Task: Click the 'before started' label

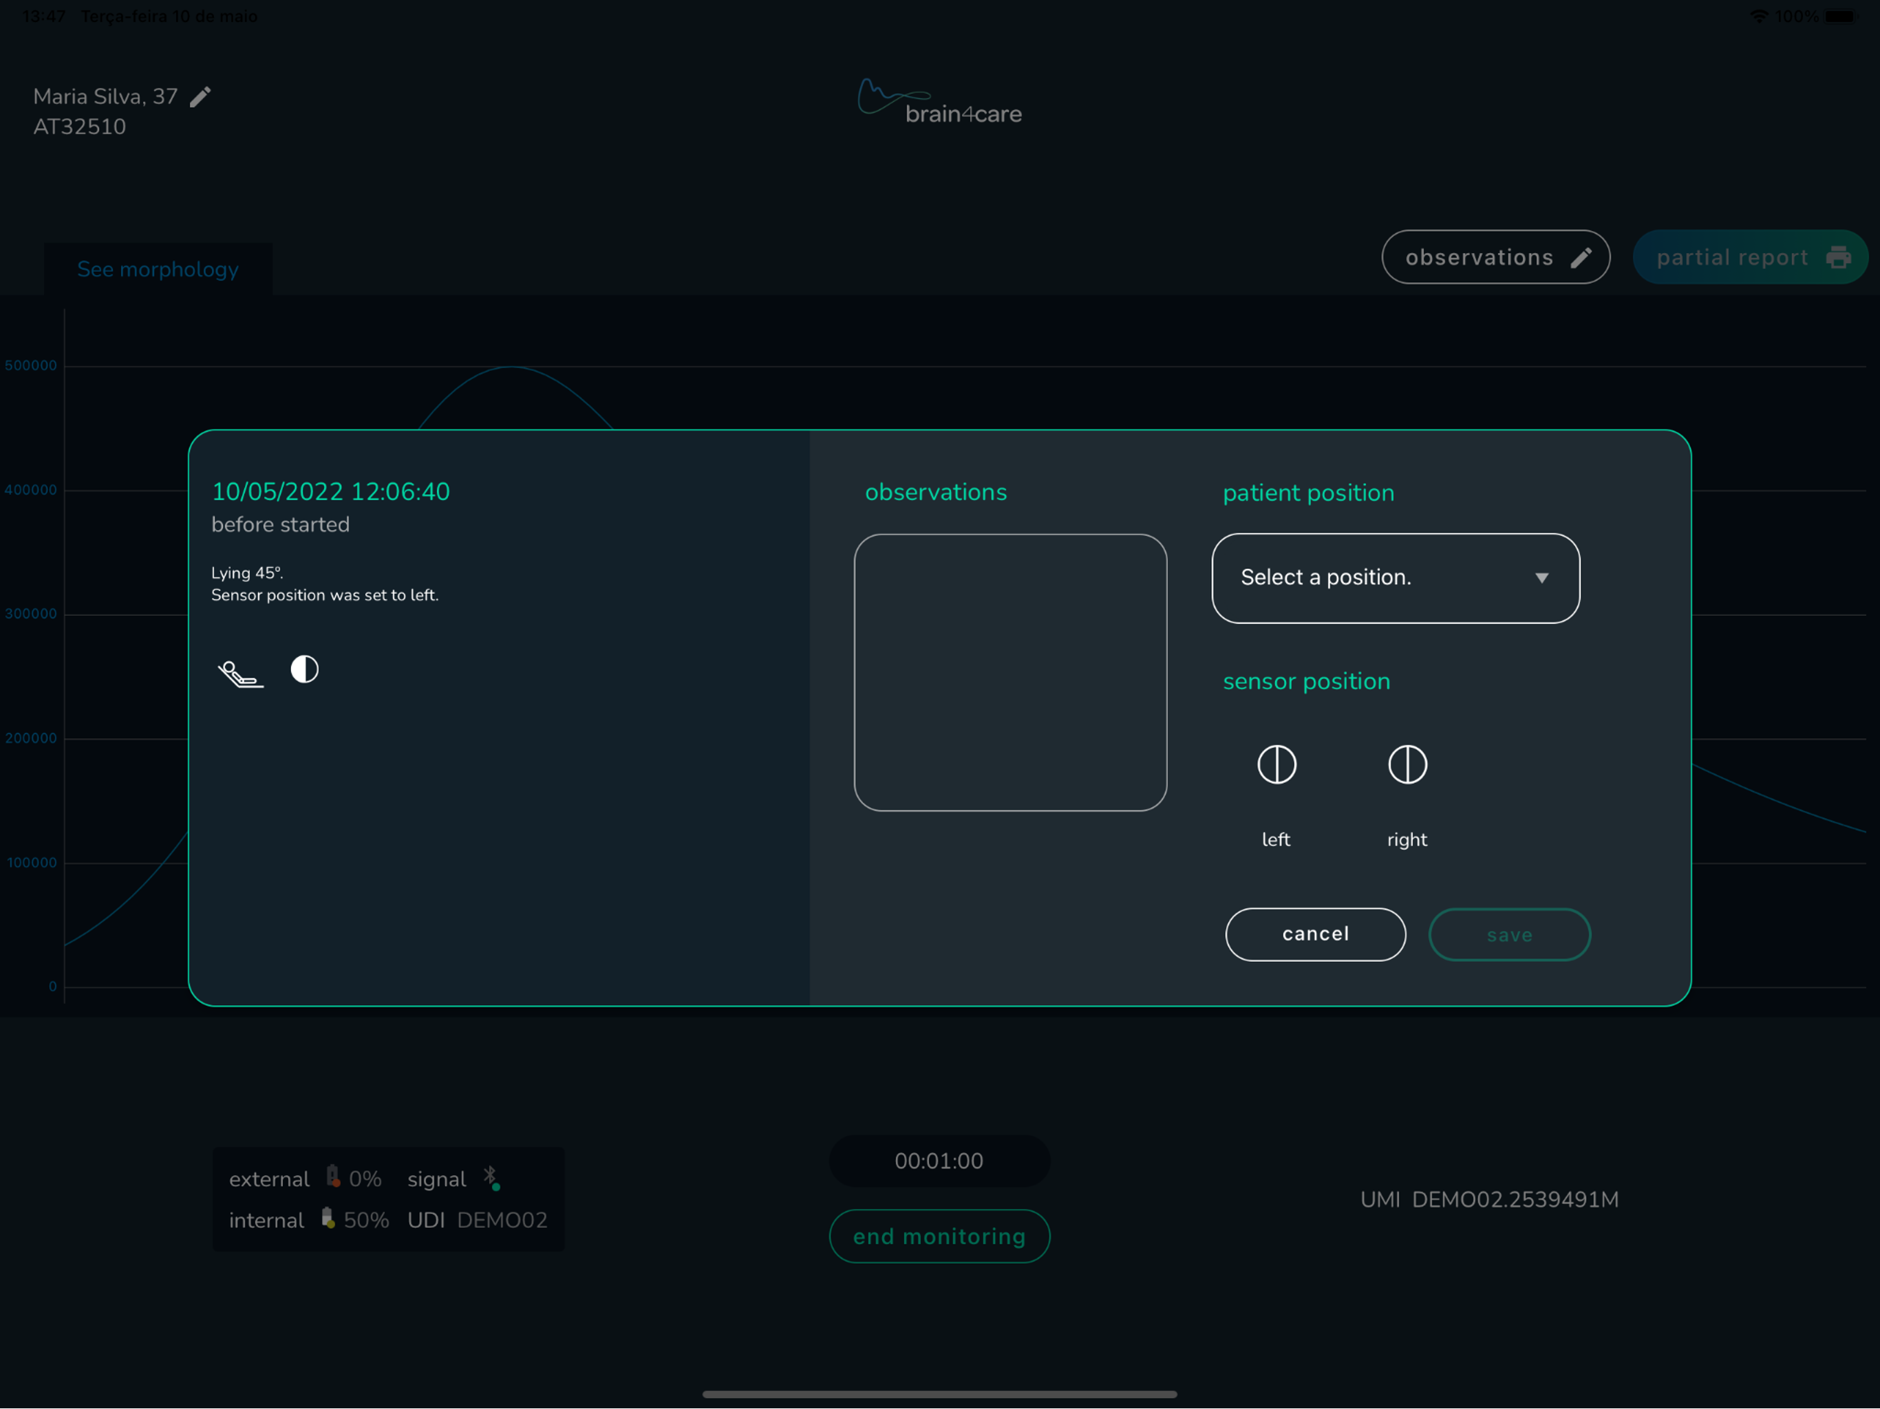Action: (281, 524)
